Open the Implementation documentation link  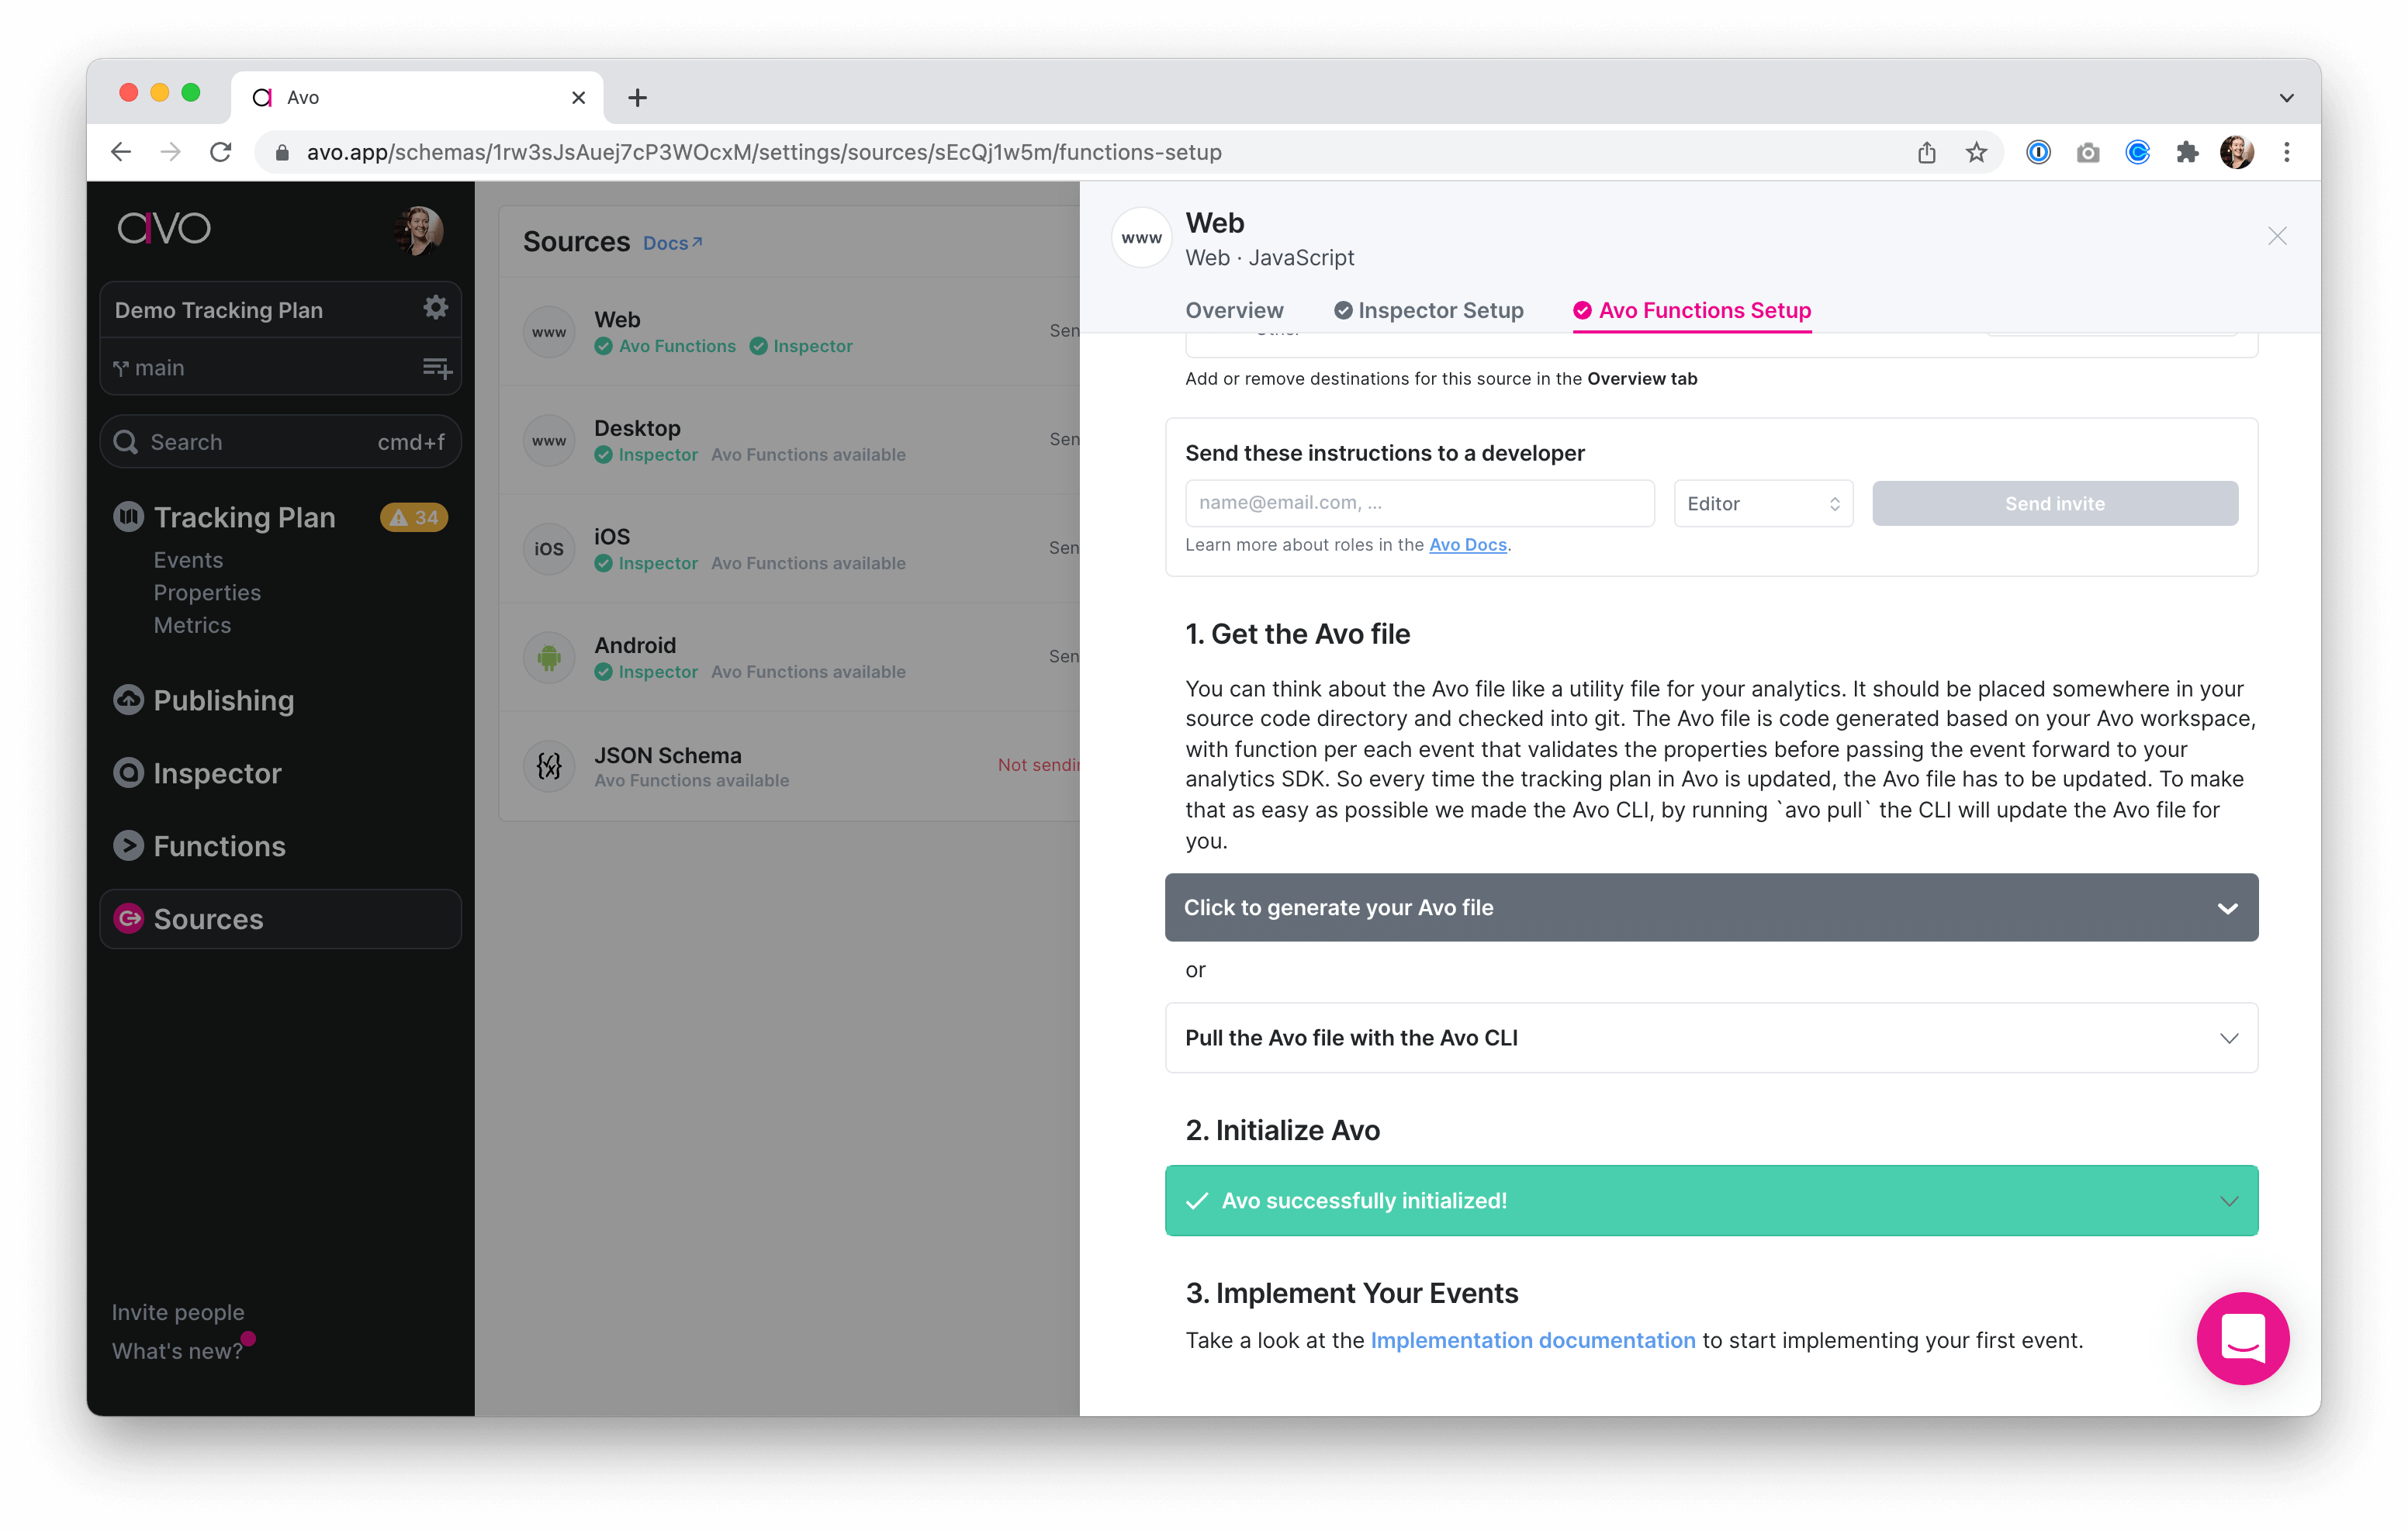pyautogui.click(x=1533, y=1340)
